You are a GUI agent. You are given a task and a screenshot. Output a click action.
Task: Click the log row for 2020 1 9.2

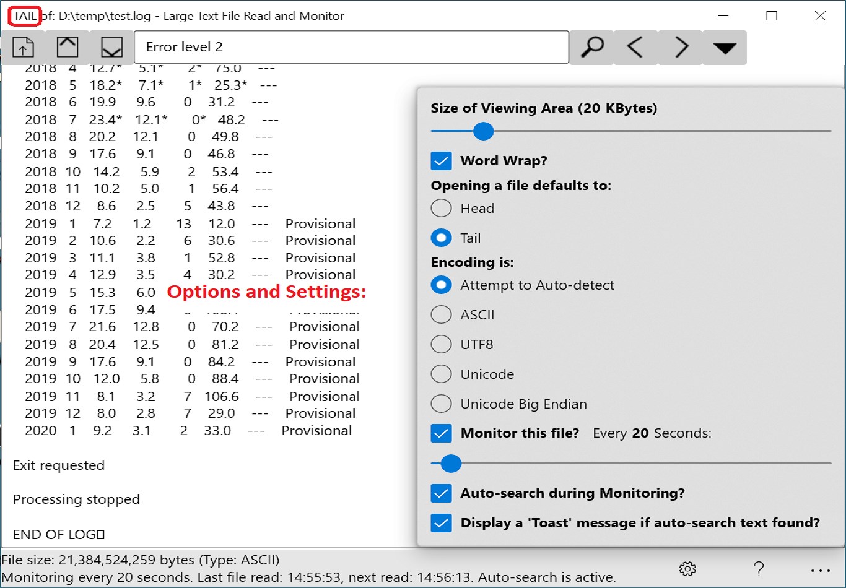coord(188,431)
